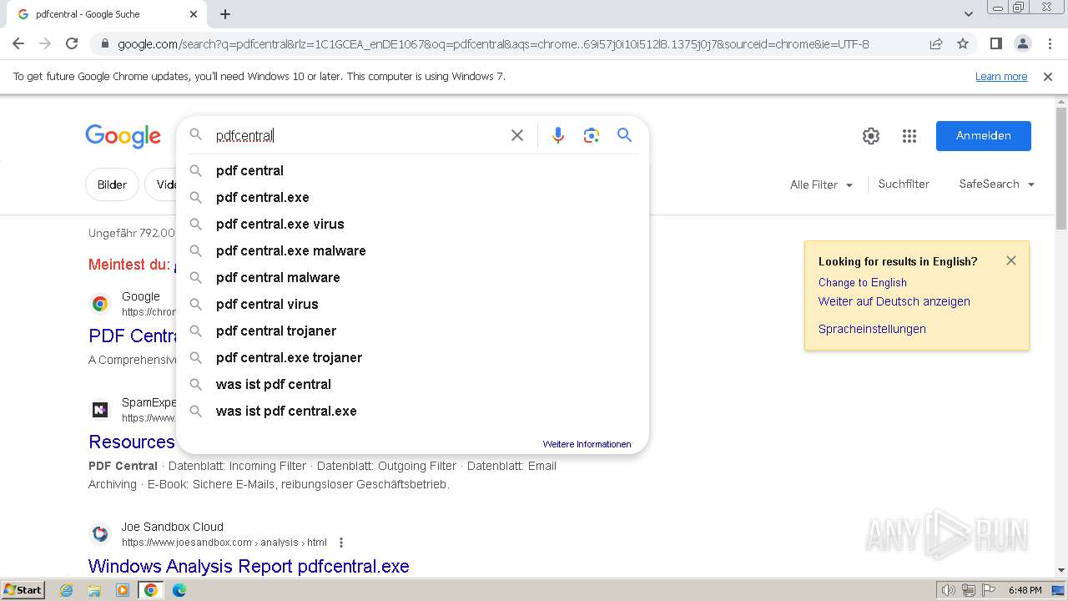
Task: Close the 'Looking for results in English?' box
Action: pos(1011,260)
